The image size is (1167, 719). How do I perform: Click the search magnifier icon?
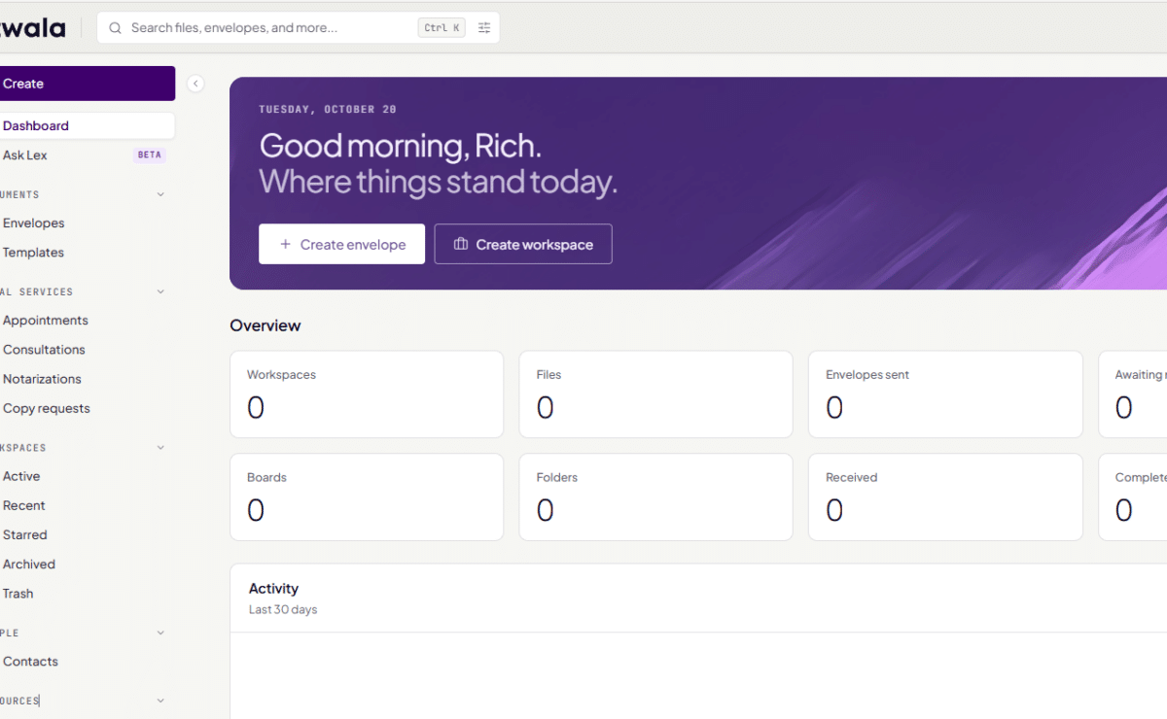point(116,28)
